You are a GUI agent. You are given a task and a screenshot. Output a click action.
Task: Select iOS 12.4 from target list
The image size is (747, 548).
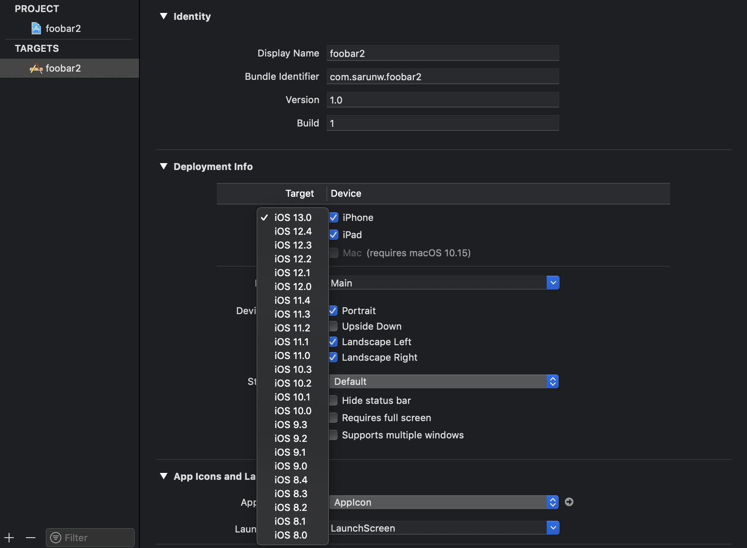point(293,231)
